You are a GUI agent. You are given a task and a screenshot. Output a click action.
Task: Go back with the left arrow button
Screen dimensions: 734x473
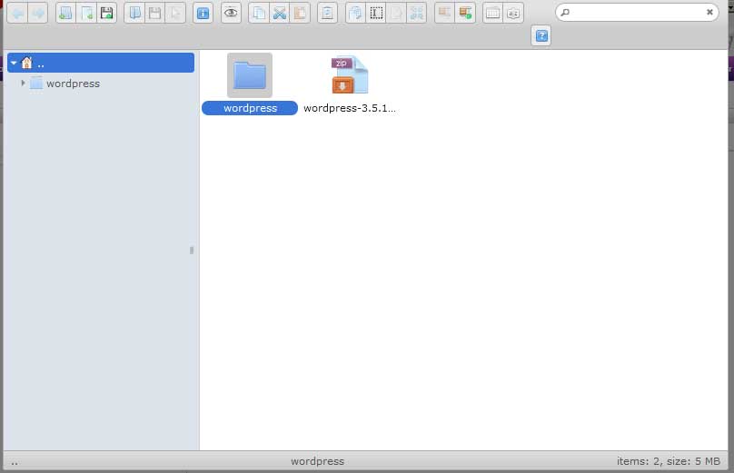[17, 13]
